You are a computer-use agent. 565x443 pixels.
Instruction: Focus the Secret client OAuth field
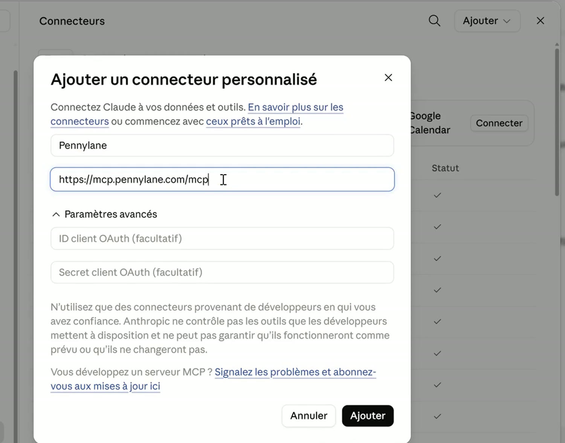pos(222,272)
